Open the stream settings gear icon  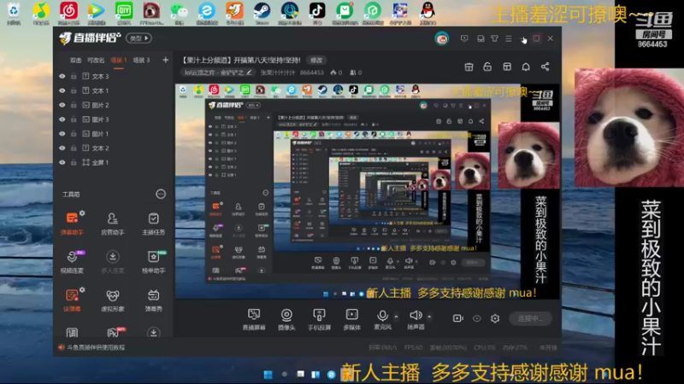coord(495,318)
